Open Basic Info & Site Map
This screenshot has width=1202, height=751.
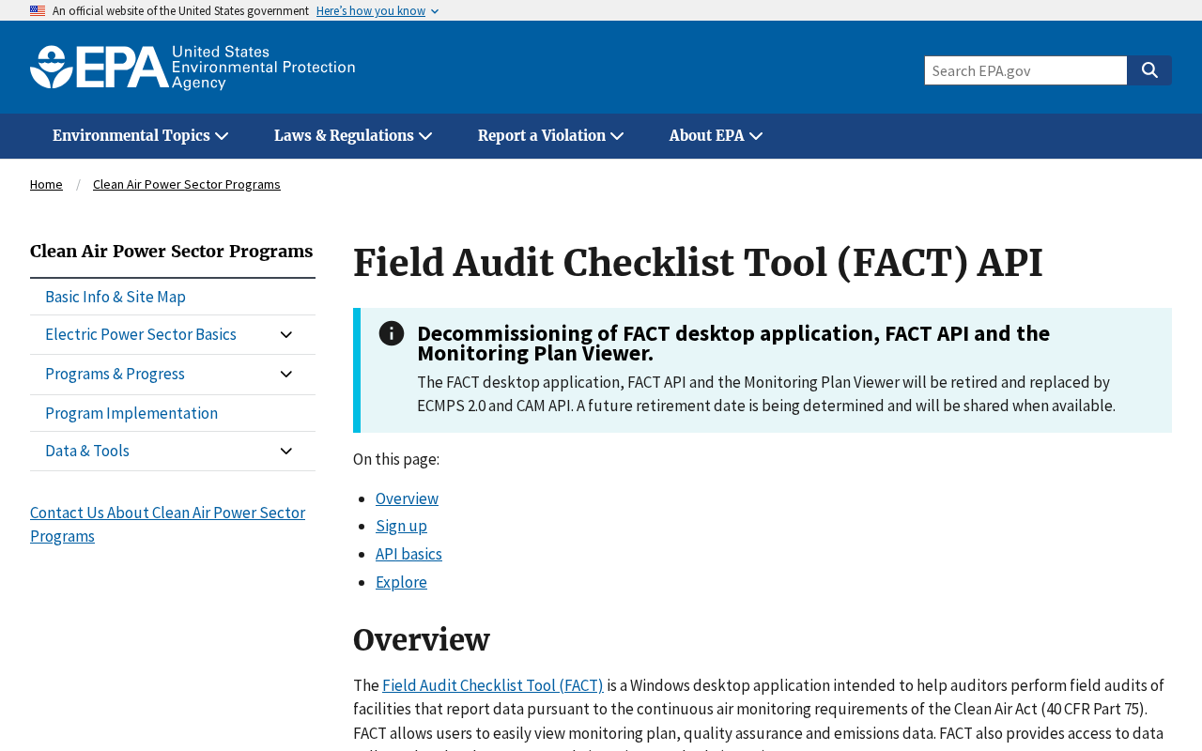pyautogui.click(x=116, y=297)
